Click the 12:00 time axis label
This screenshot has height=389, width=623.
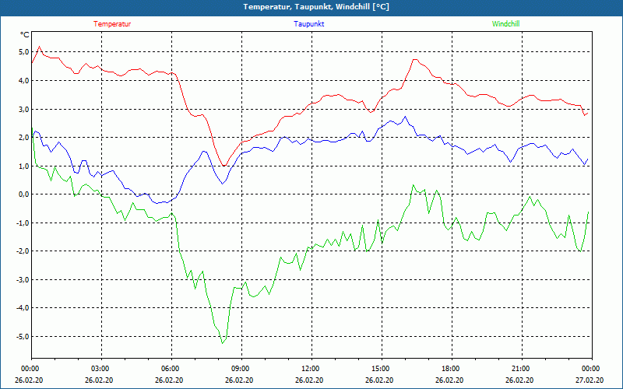click(309, 369)
